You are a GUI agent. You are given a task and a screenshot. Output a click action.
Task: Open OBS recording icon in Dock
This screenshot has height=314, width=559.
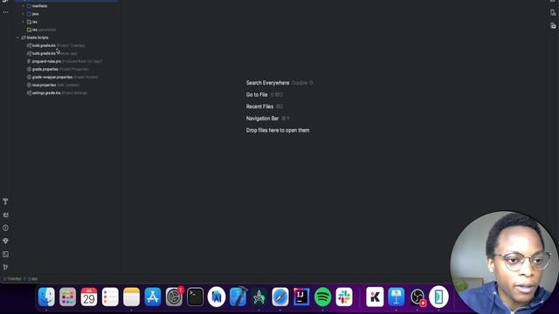coord(418,297)
